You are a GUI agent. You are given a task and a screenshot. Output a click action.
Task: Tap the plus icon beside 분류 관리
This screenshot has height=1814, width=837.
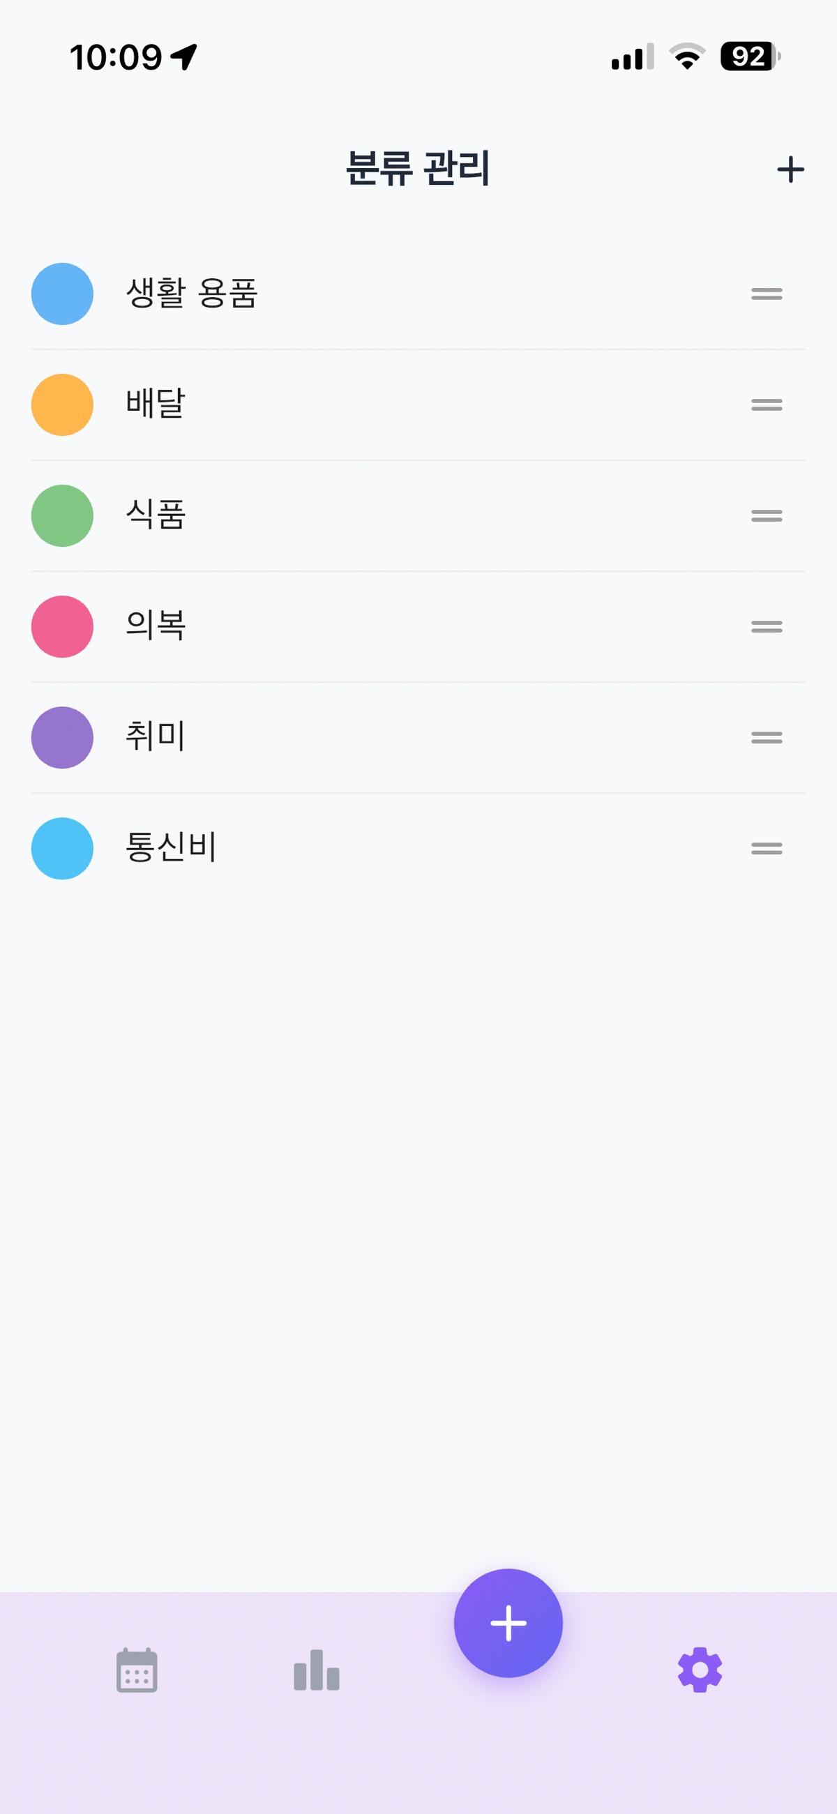tap(790, 169)
